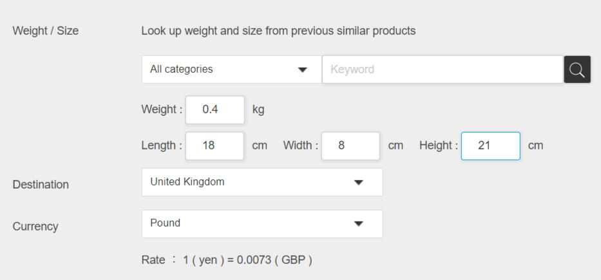Click the Length field showing 18

[x=215, y=145]
